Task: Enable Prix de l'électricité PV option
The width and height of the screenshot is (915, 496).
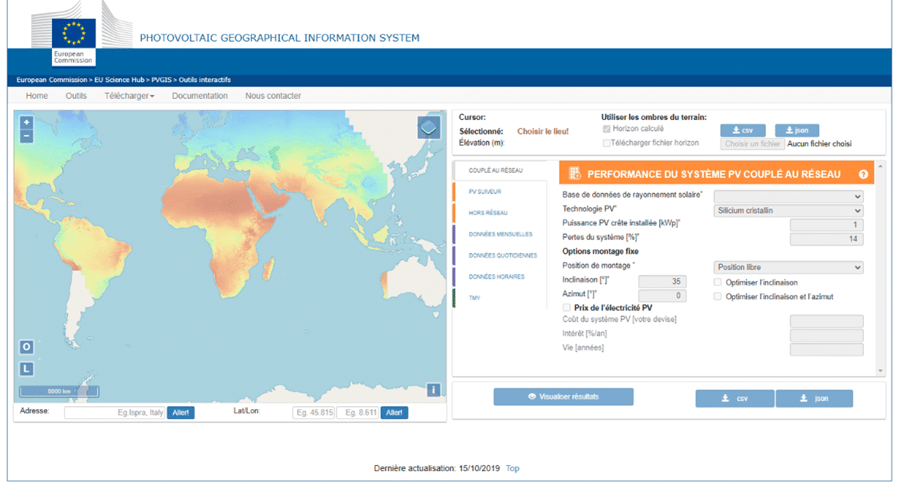Action: click(566, 307)
